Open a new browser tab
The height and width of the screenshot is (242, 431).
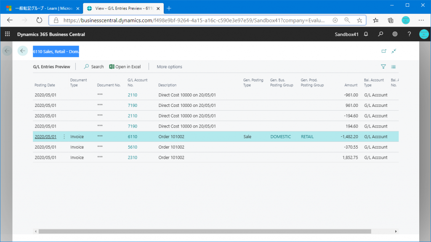coord(169,8)
